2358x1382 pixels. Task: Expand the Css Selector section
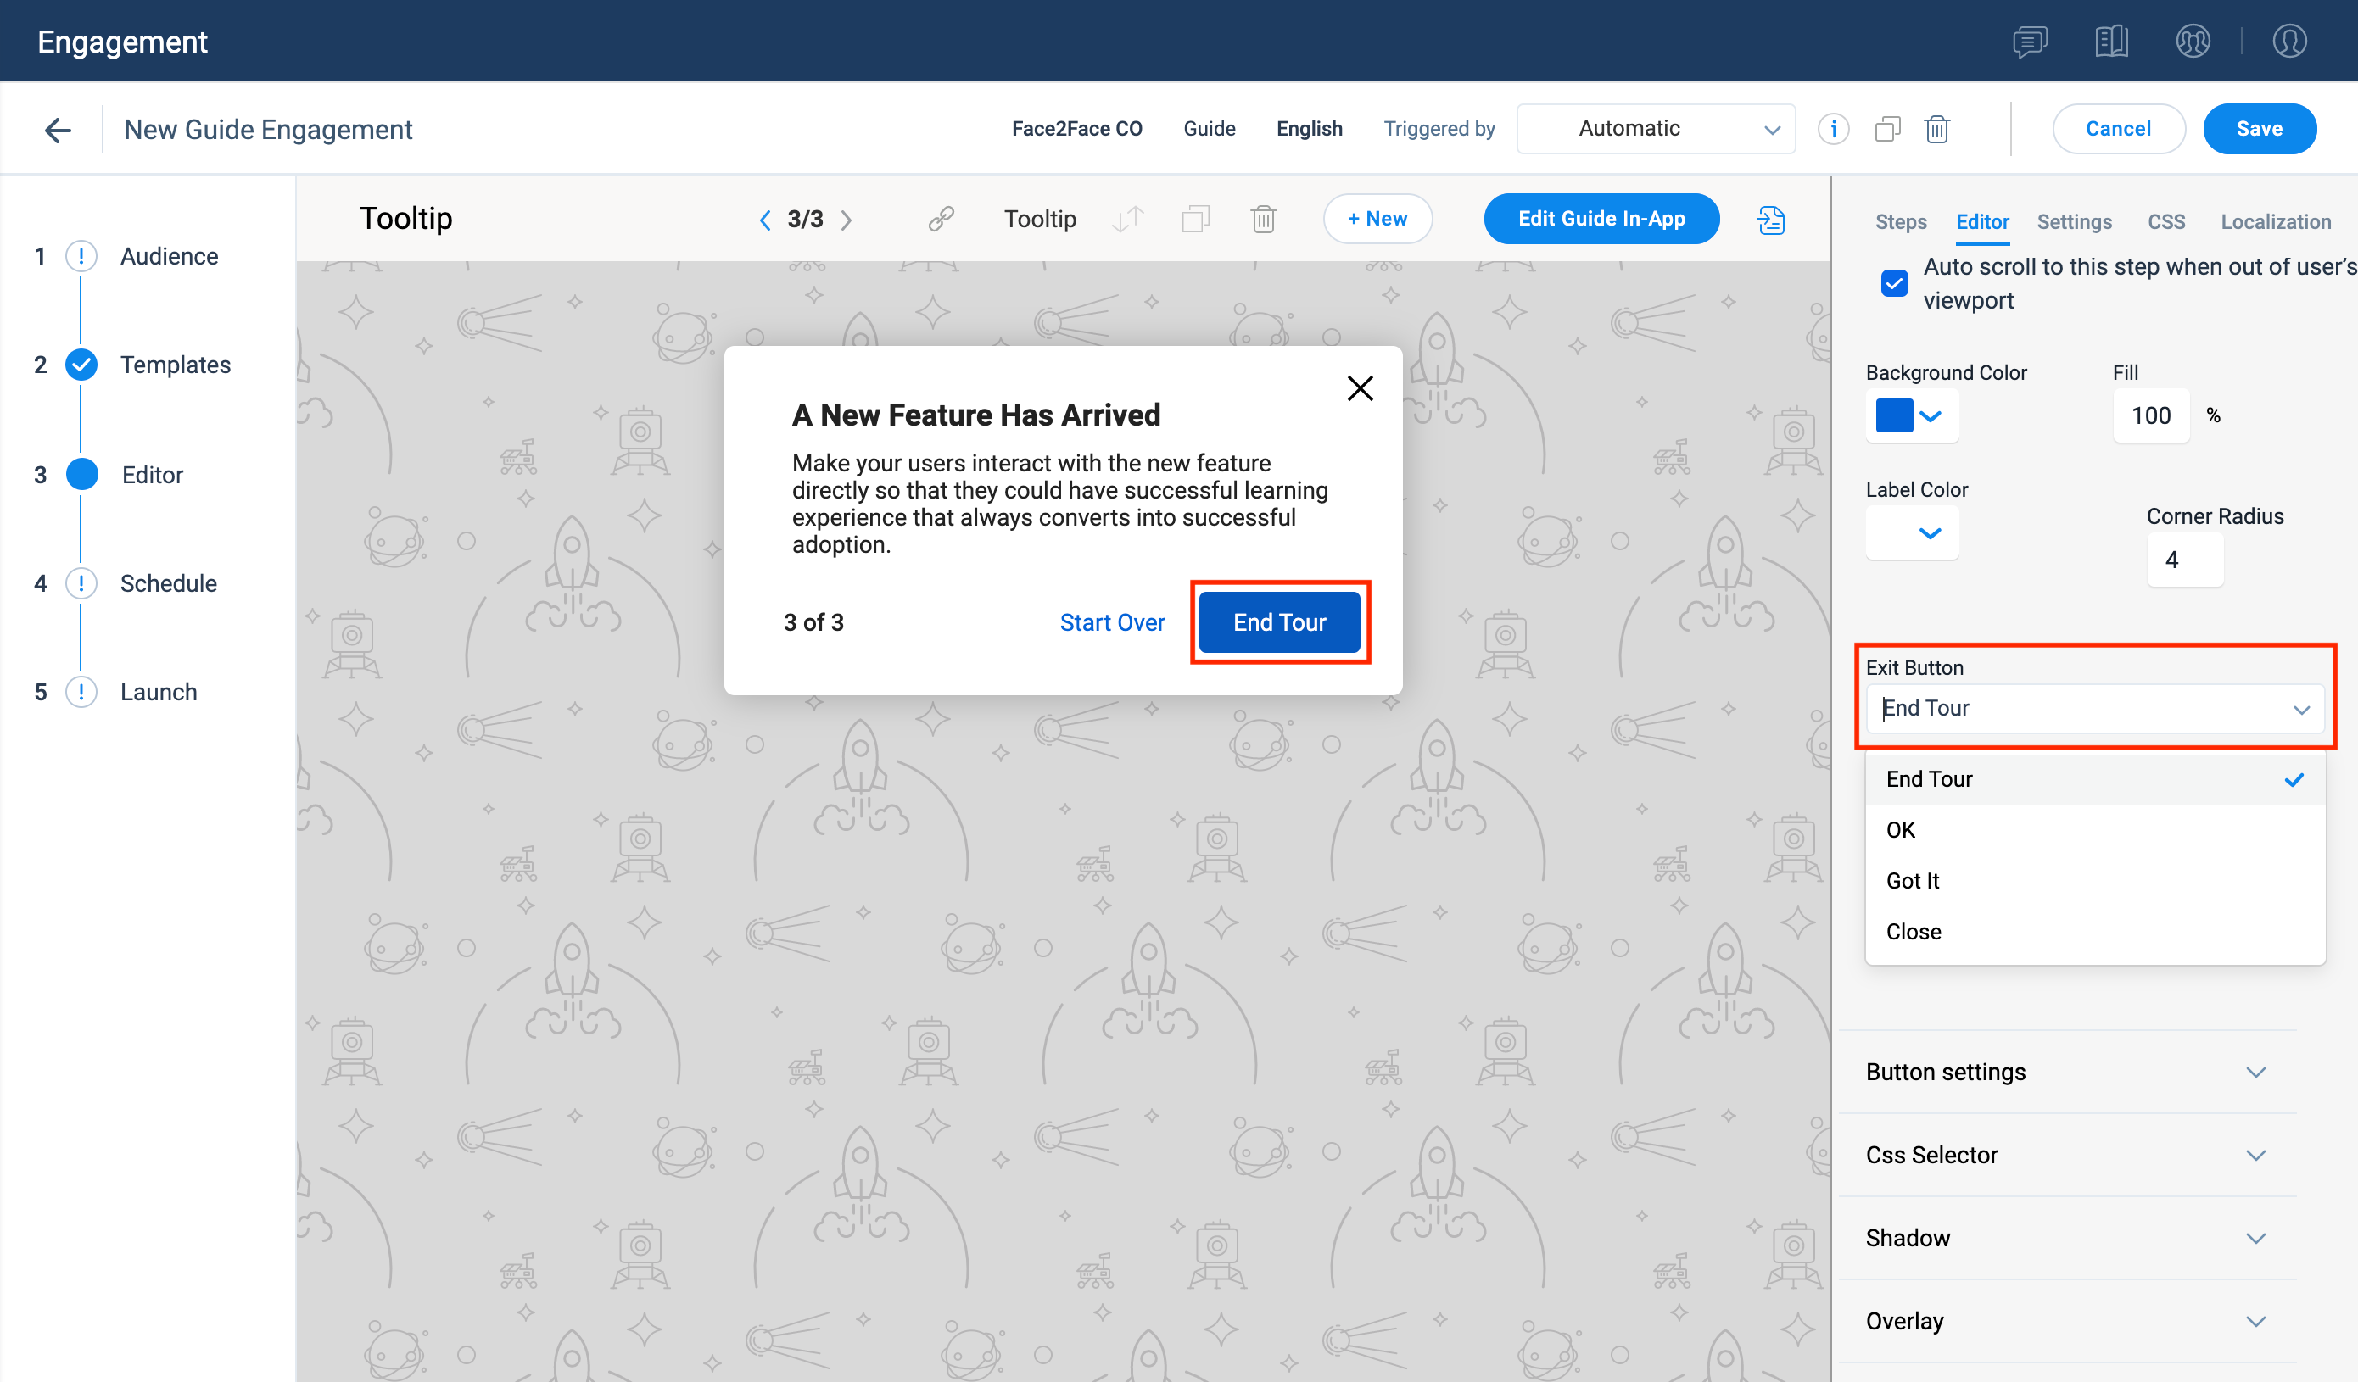2068,1155
